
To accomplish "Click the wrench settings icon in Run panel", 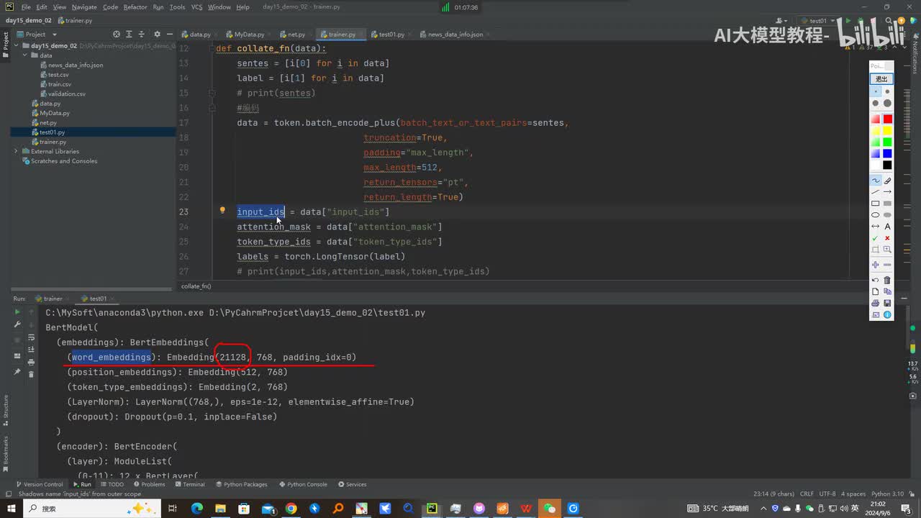I will click(x=17, y=324).
